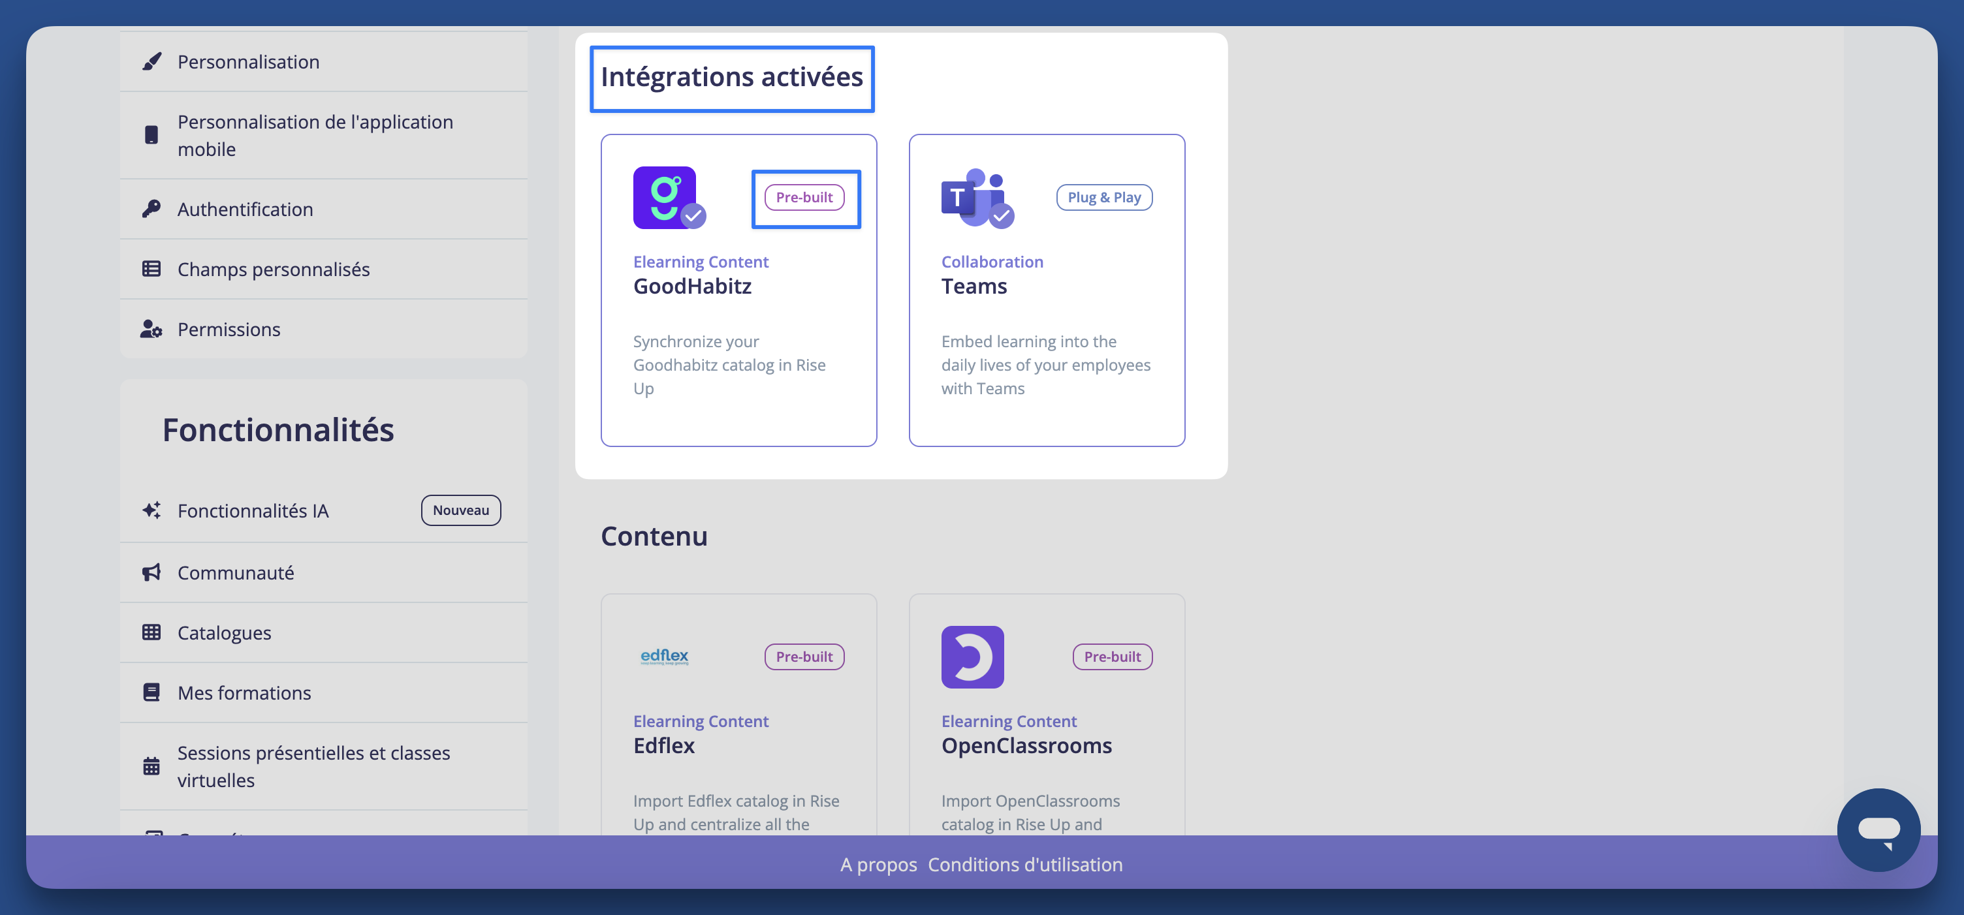Image resolution: width=1964 pixels, height=915 pixels.
Task: Open the GoodHabitz integration title
Action: coord(692,287)
